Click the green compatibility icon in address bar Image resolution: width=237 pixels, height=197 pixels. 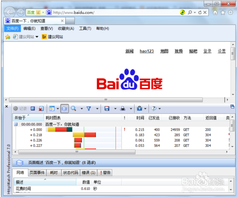(x=182, y=12)
